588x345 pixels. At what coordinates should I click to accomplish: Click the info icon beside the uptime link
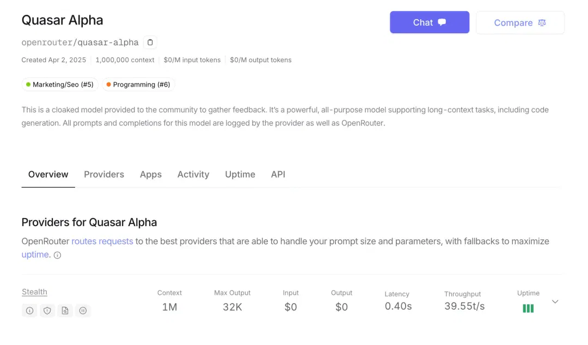point(57,255)
